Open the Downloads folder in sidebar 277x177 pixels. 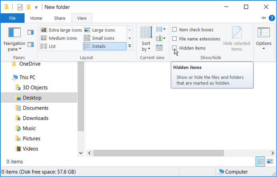(35, 118)
